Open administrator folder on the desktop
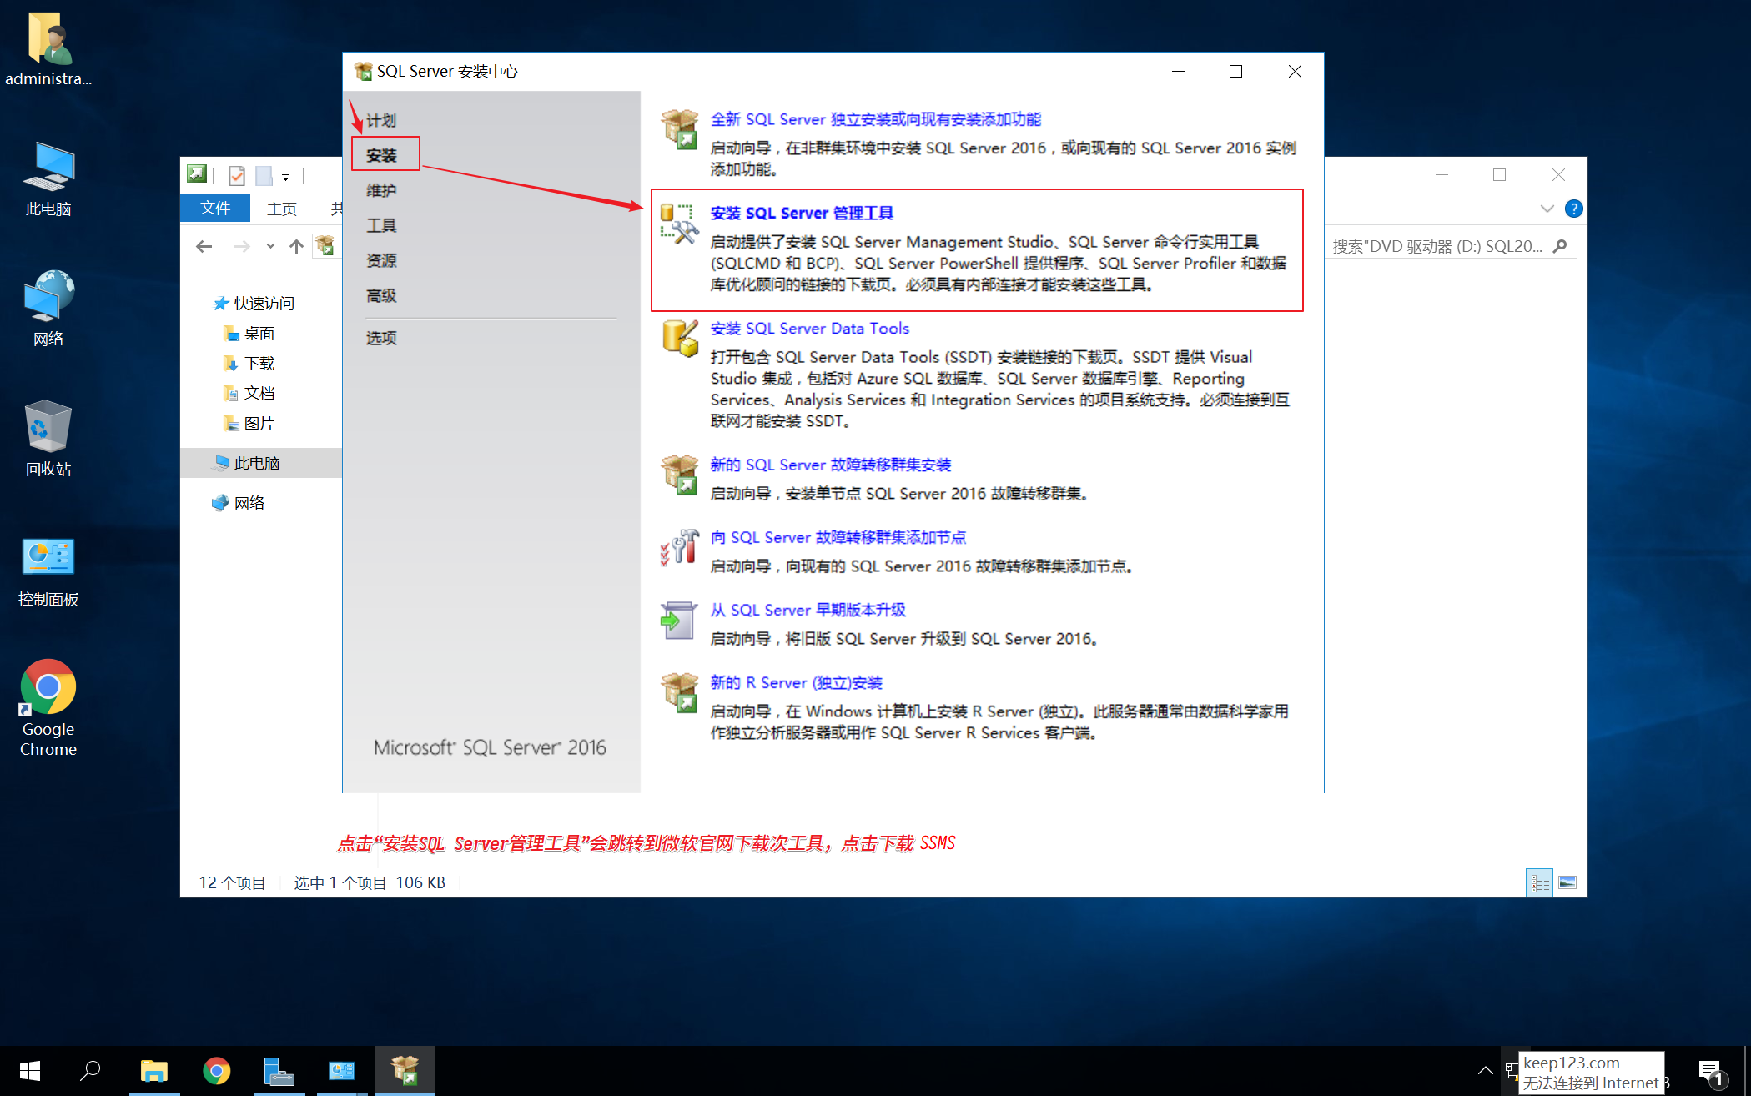Image resolution: width=1751 pixels, height=1096 pixels. [x=48, y=48]
